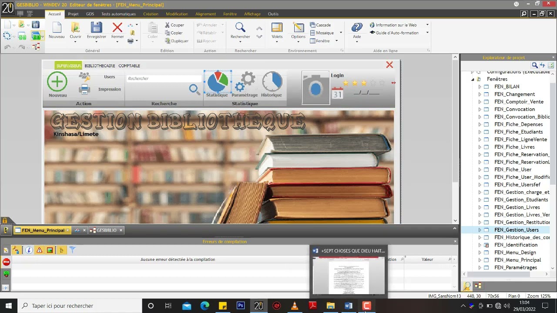Click the Paramétrage gears icon
The image size is (557, 313).
click(245, 82)
